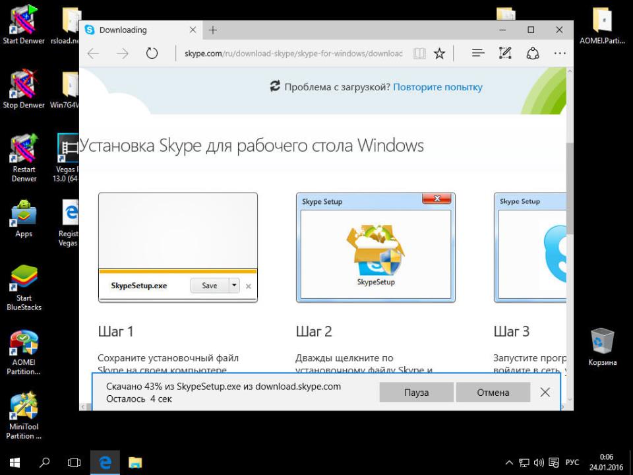Open a new tab with plus button
633x475 pixels.
click(x=213, y=30)
